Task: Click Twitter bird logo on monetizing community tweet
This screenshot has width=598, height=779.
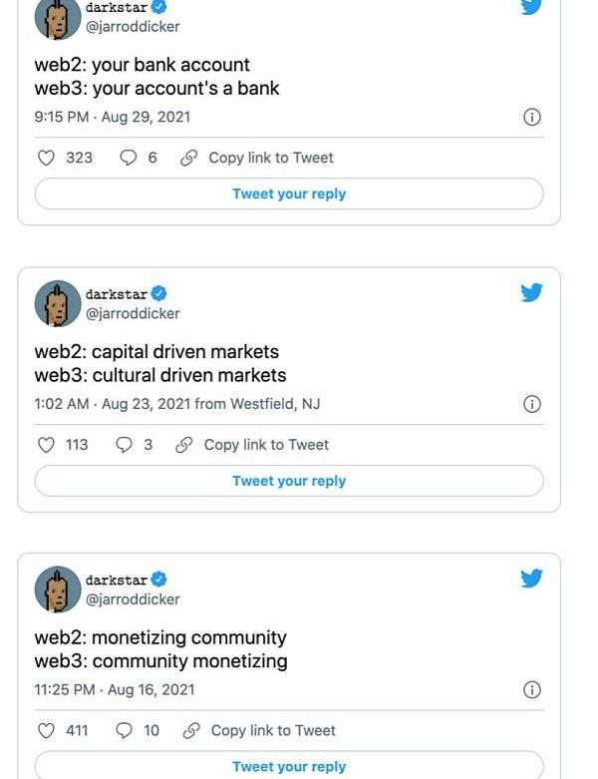Action: pyautogui.click(x=532, y=579)
